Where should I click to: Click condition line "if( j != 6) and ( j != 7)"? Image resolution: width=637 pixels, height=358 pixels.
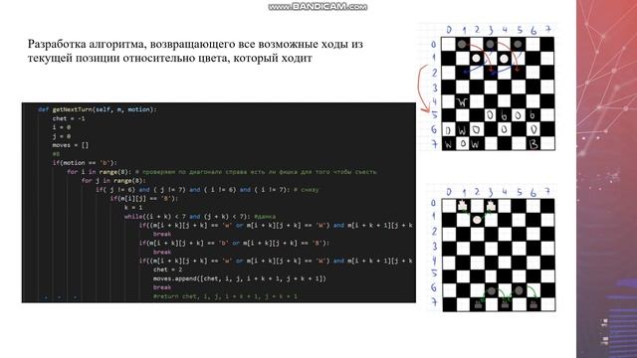pos(192,190)
